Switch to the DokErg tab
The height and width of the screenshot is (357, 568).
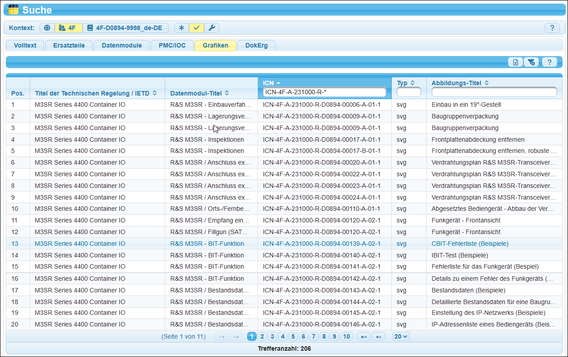(256, 45)
